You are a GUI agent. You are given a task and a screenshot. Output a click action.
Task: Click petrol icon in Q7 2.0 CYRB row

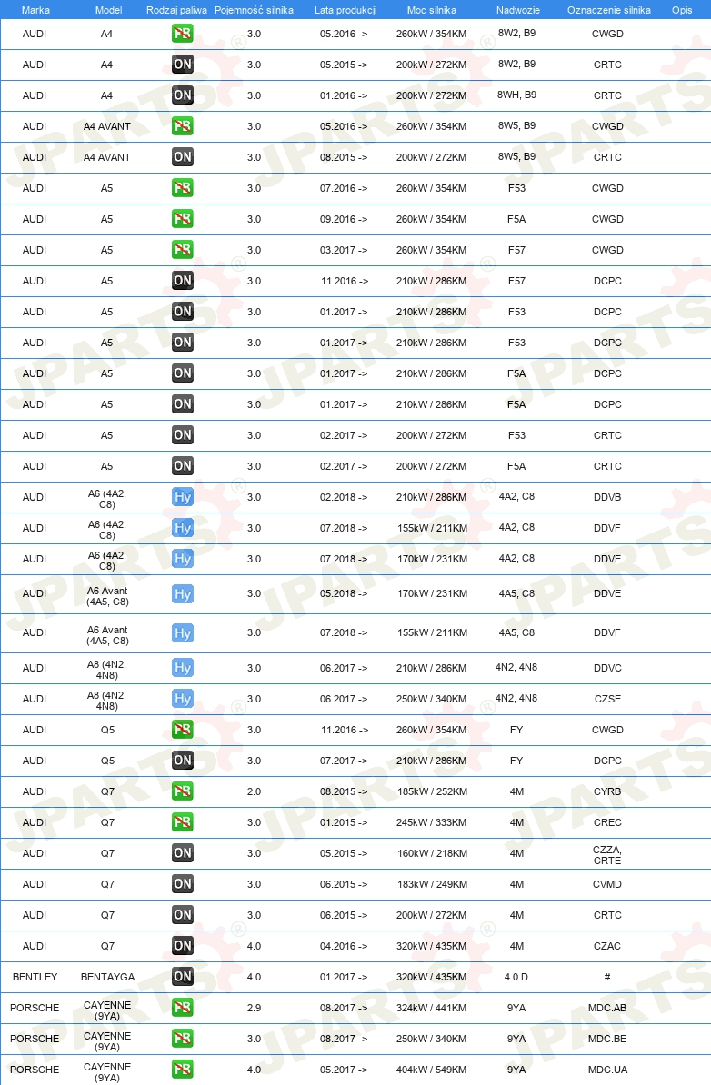pyautogui.click(x=183, y=791)
